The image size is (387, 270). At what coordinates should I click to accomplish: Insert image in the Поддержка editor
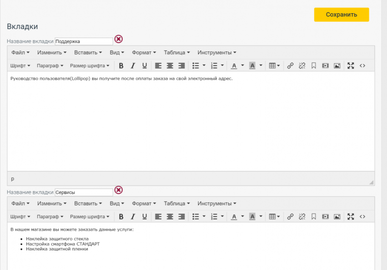pyautogui.click(x=337, y=66)
